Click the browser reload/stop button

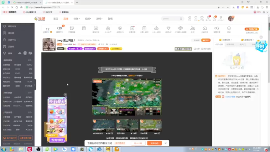[x=12, y=7]
